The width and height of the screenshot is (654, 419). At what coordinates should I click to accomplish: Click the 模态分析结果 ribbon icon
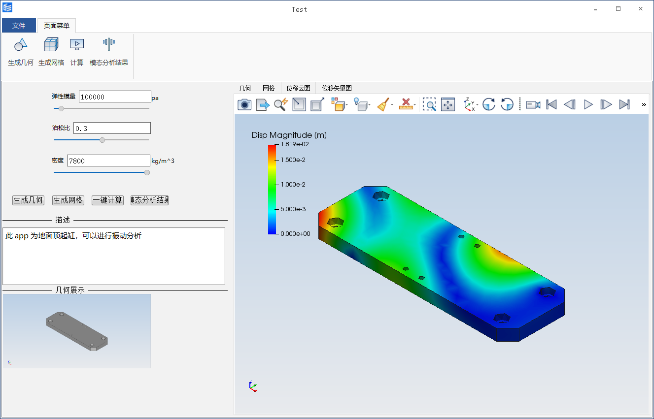click(109, 45)
